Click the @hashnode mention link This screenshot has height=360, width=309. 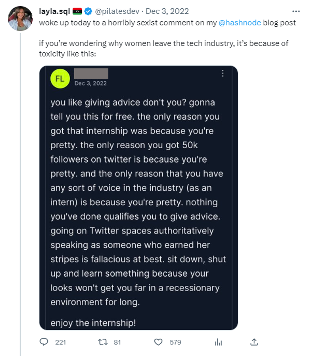[240, 23]
